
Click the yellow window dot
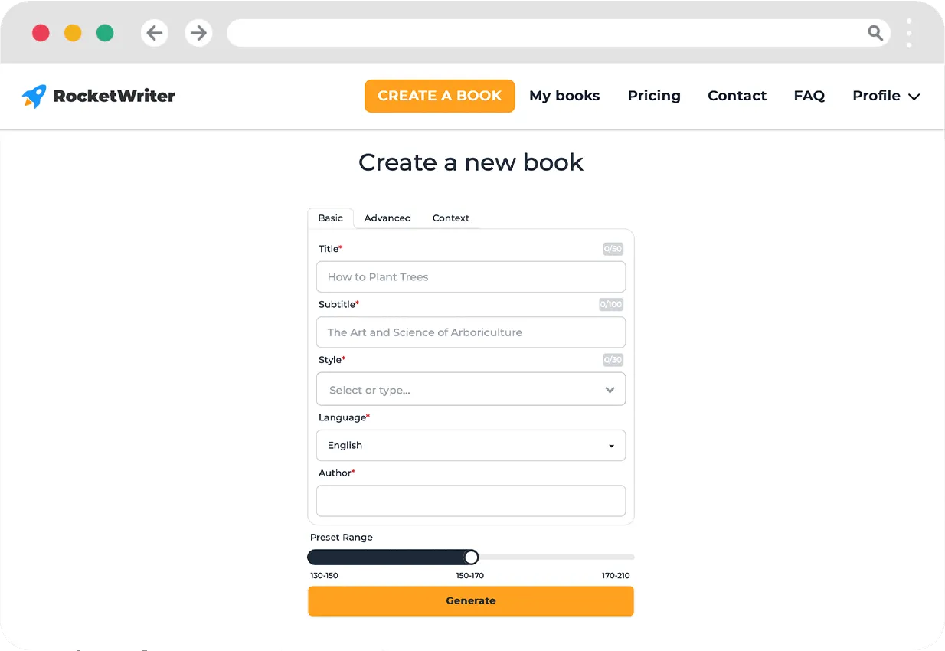click(x=73, y=33)
